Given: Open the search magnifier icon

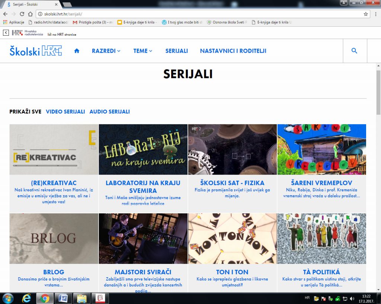Looking at the screenshot, I should coord(354,51).
